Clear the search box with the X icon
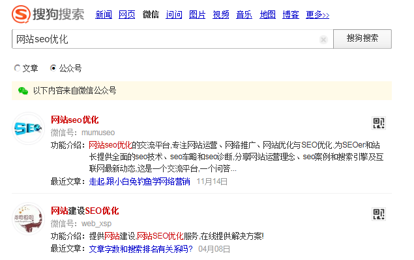The width and height of the screenshot is (414, 260). (x=323, y=40)
